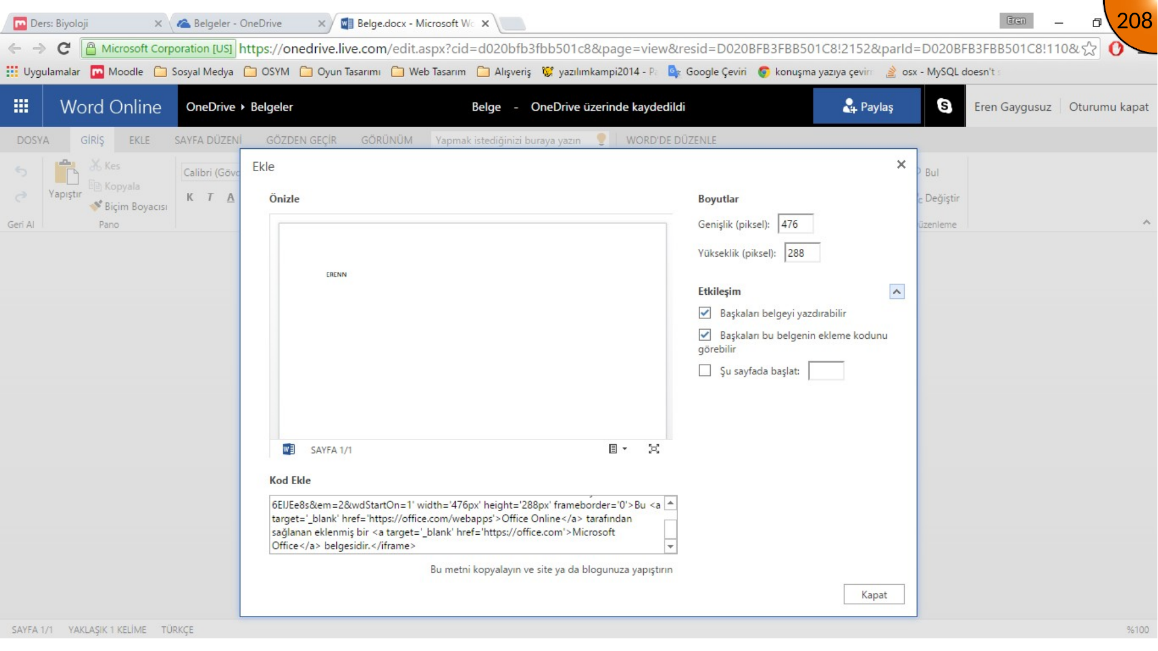
Task: Click the Word icon in preview footer
Action: [x=289, y=449]
